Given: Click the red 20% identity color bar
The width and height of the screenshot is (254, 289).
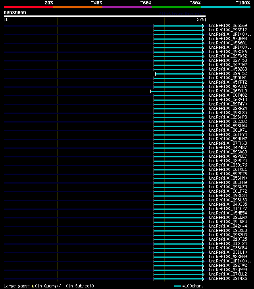Looking at the screenshot, I should 29,7.
